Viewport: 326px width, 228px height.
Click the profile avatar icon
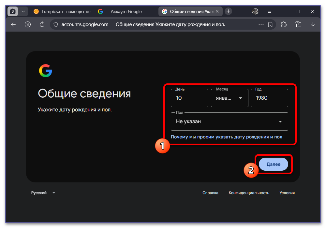(x=255, y=11)
